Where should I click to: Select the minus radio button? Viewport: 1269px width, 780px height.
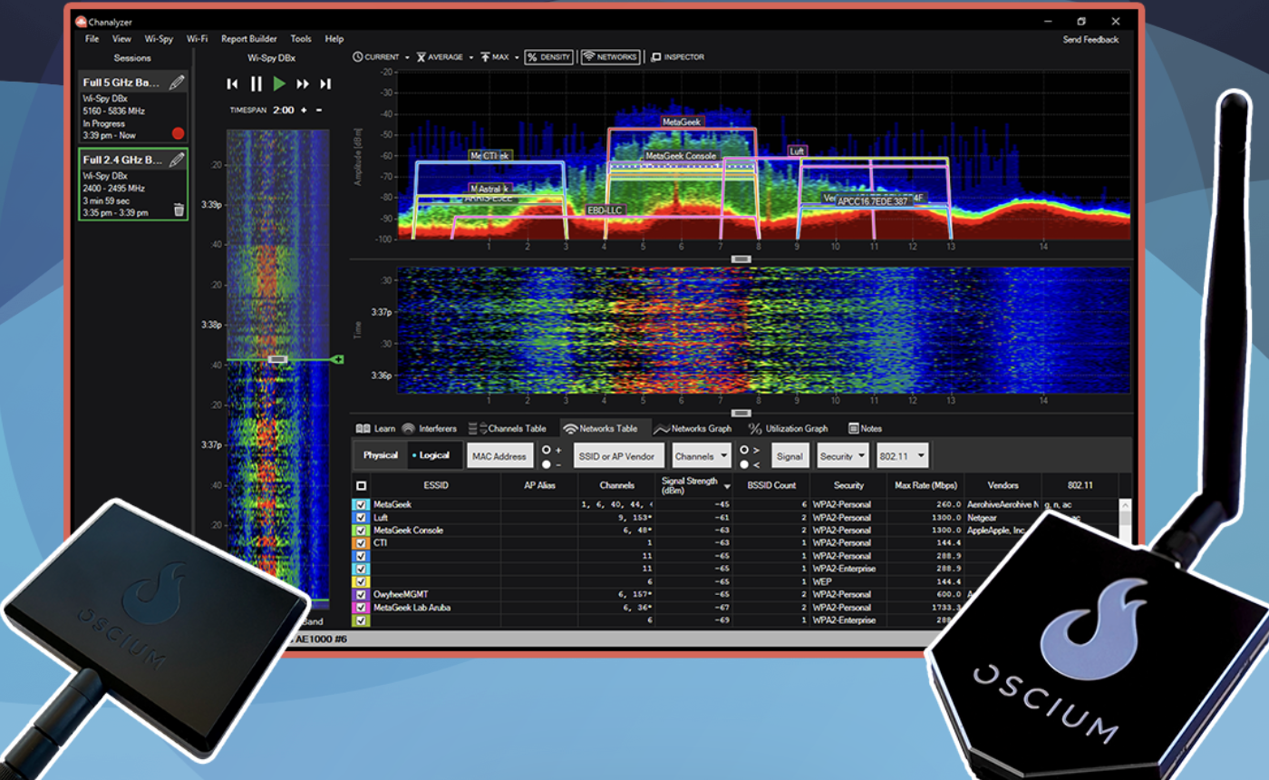click(x=546, y=464)
